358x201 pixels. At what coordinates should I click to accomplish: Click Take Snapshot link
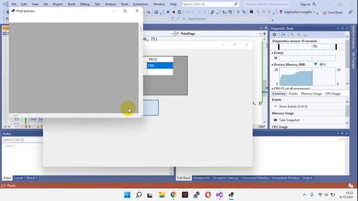pos(289,120)
